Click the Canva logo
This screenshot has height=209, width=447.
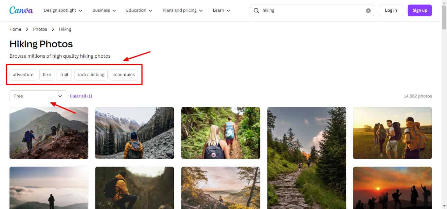click(21, 10)
